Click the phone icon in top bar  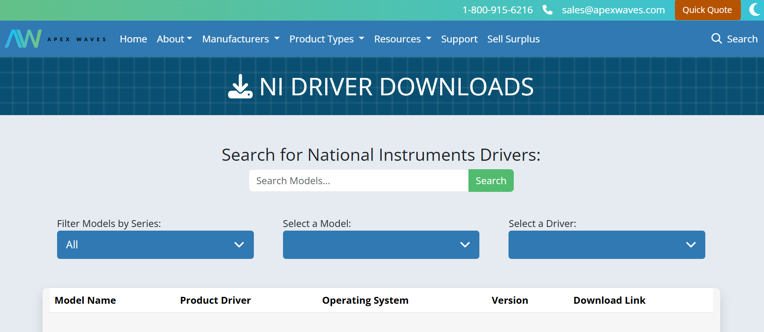tap(547, 10)
